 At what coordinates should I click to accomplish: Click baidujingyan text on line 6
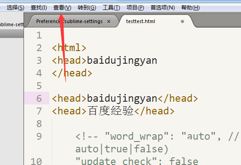(122, 99)
